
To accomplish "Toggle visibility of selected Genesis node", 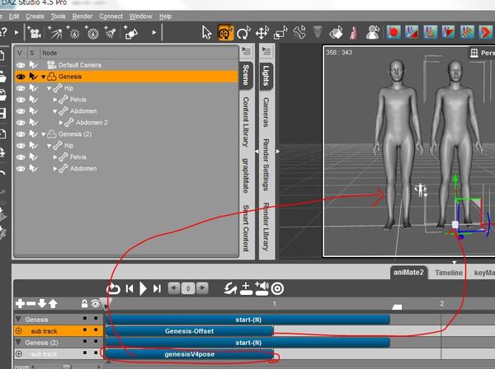I will [21, 77].
